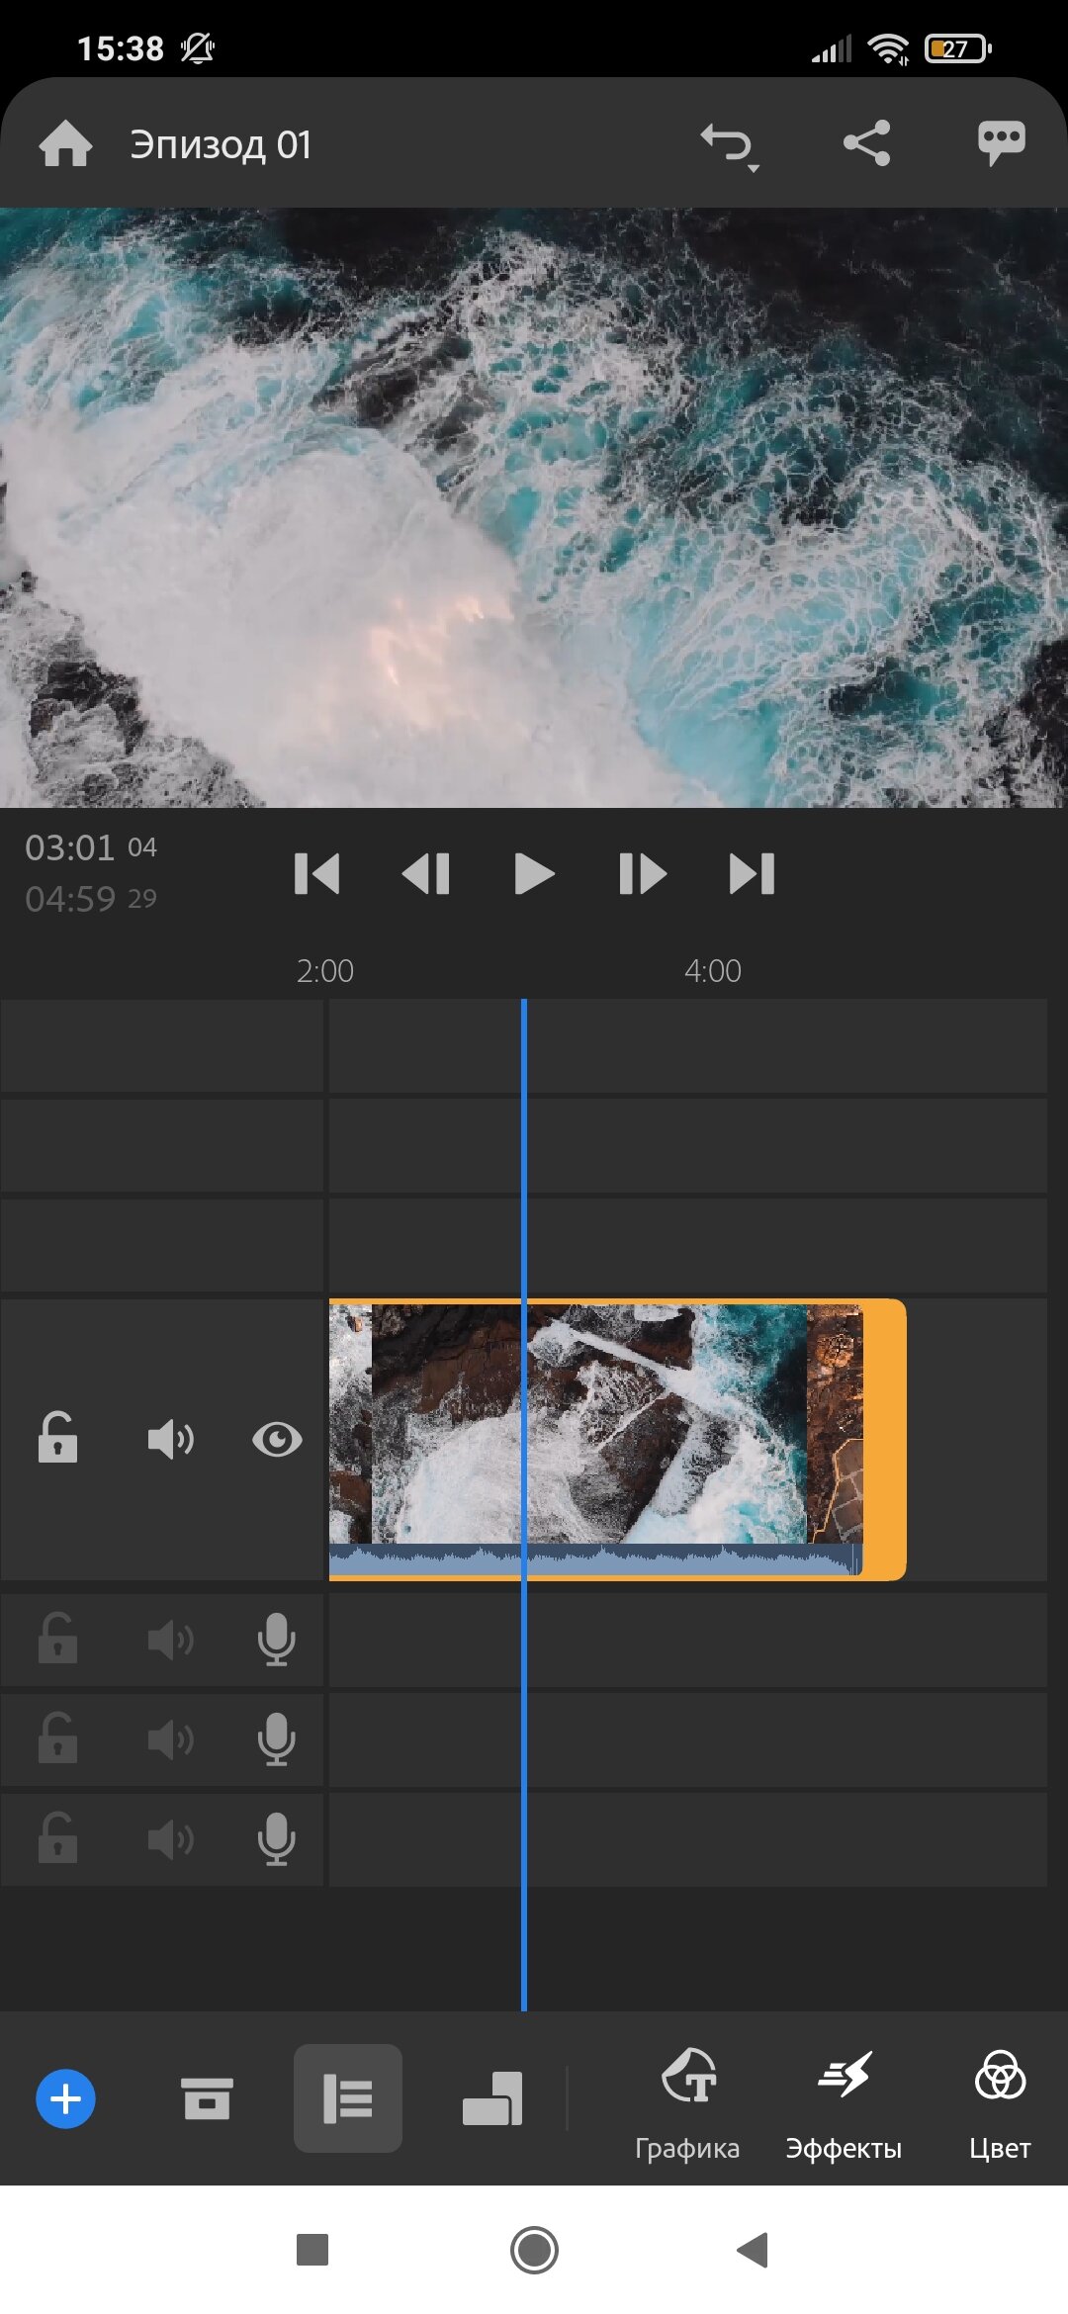Hide the video track with eye icon

click(x=277, y=1440)
